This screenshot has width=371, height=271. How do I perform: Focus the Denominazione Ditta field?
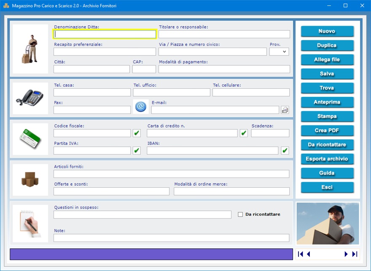tap(105, 34)
